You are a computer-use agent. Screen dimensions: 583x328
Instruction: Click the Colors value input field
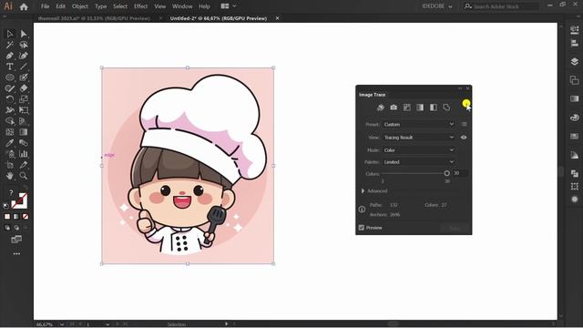[x=459, y=173]
